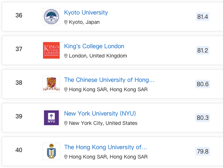The image size is (223, 168).
Task: Click the 80.3 score badge
Action: click(x=203, y=118)
